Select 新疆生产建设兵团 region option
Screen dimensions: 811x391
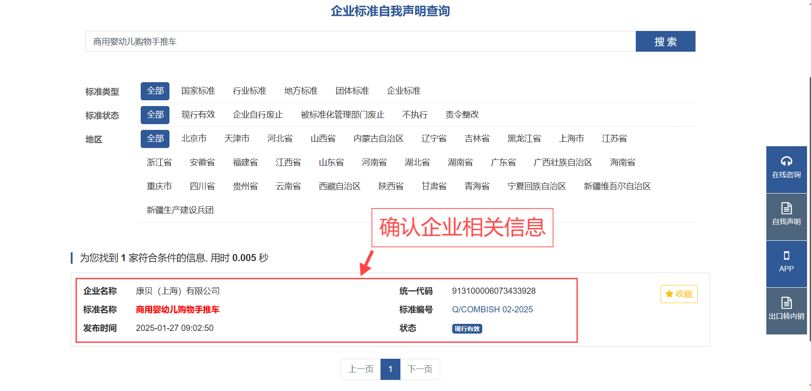coord(180,210)
